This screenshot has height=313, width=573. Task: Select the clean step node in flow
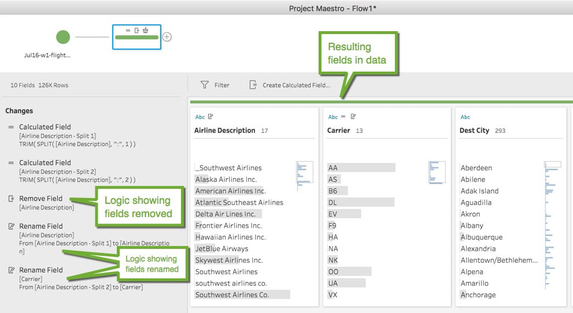pos(136,37)
